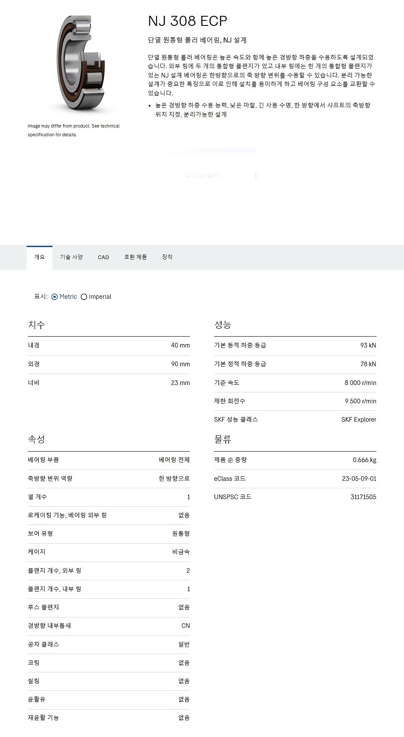Screen dimensions: 404x737
Task: Click the 속성 section heading
Action: (36, 440)
